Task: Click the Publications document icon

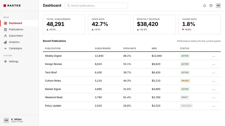Action: pyautogui.click(x=5, y=29)
